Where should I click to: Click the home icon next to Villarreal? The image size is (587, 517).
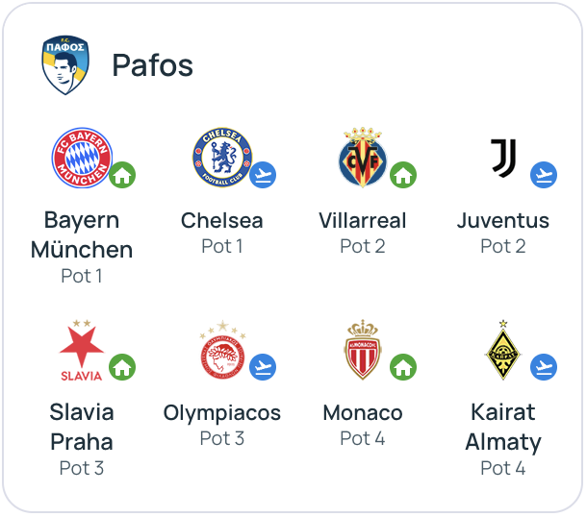tap(403, 175)
